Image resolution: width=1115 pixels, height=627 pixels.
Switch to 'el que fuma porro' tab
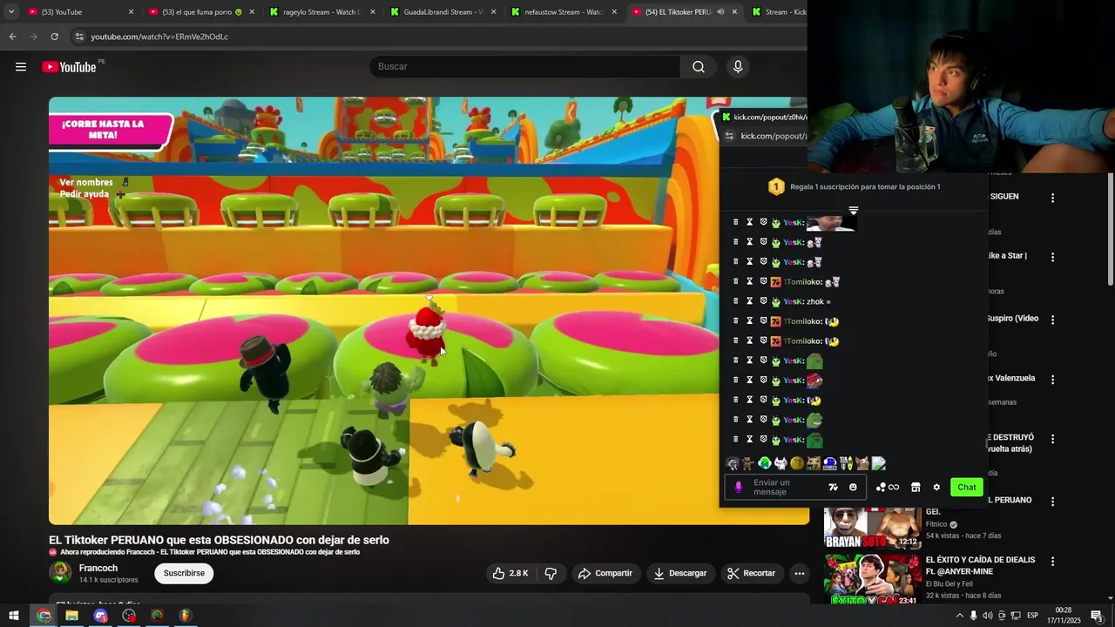point(202,12)
